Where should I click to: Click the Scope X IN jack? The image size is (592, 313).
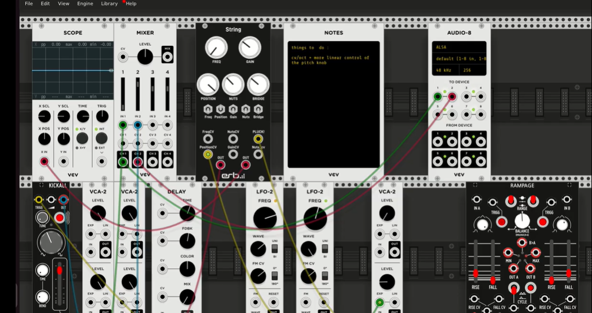[44, 162]
